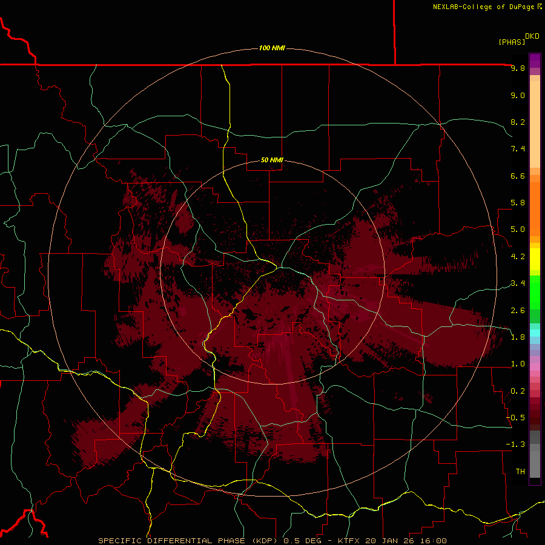Click the 4.2 scale value
The image size is (545, 545).
(x=518, y=257)
